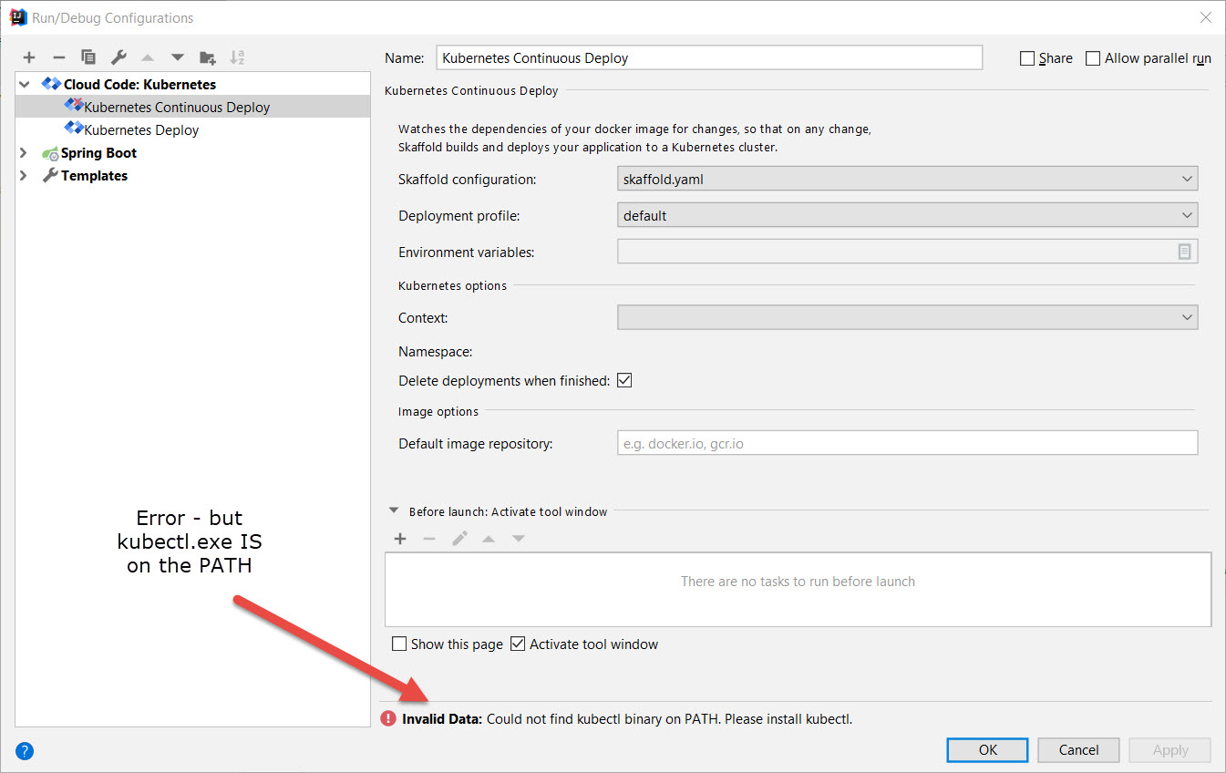Screen dimensions: 1226x773
Task: Focus the Default image repository field
Action: (x=907, y=444)
